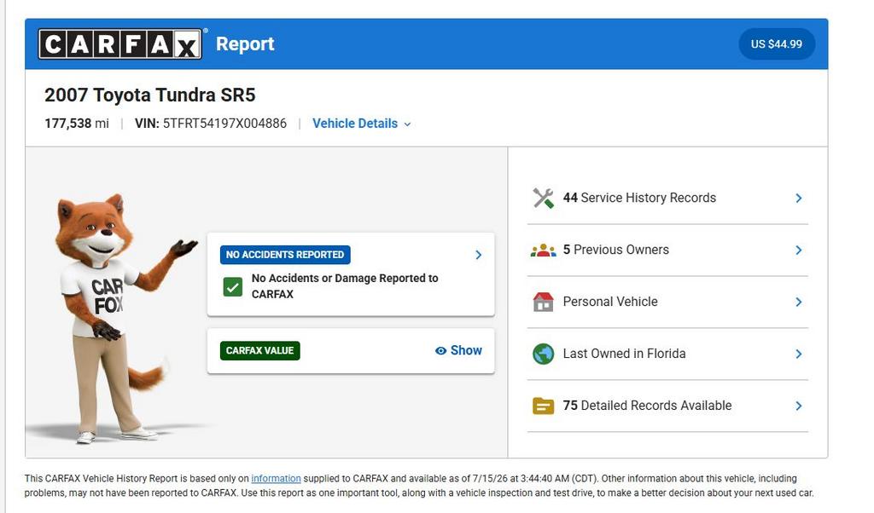Click the wrench and screwdriver service icon
The image size is (874, 513).
click(x=543, y=198)
